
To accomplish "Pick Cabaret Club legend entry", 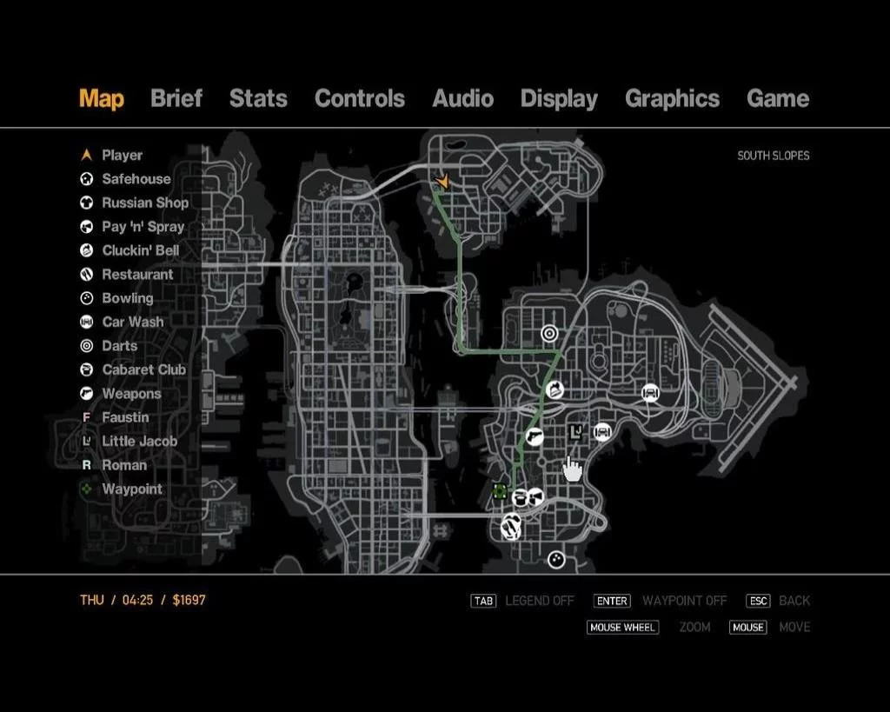I will (133, 369).
